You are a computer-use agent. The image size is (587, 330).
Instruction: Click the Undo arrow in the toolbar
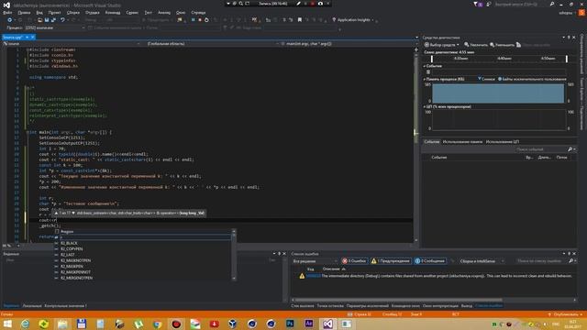pos(62,20)
